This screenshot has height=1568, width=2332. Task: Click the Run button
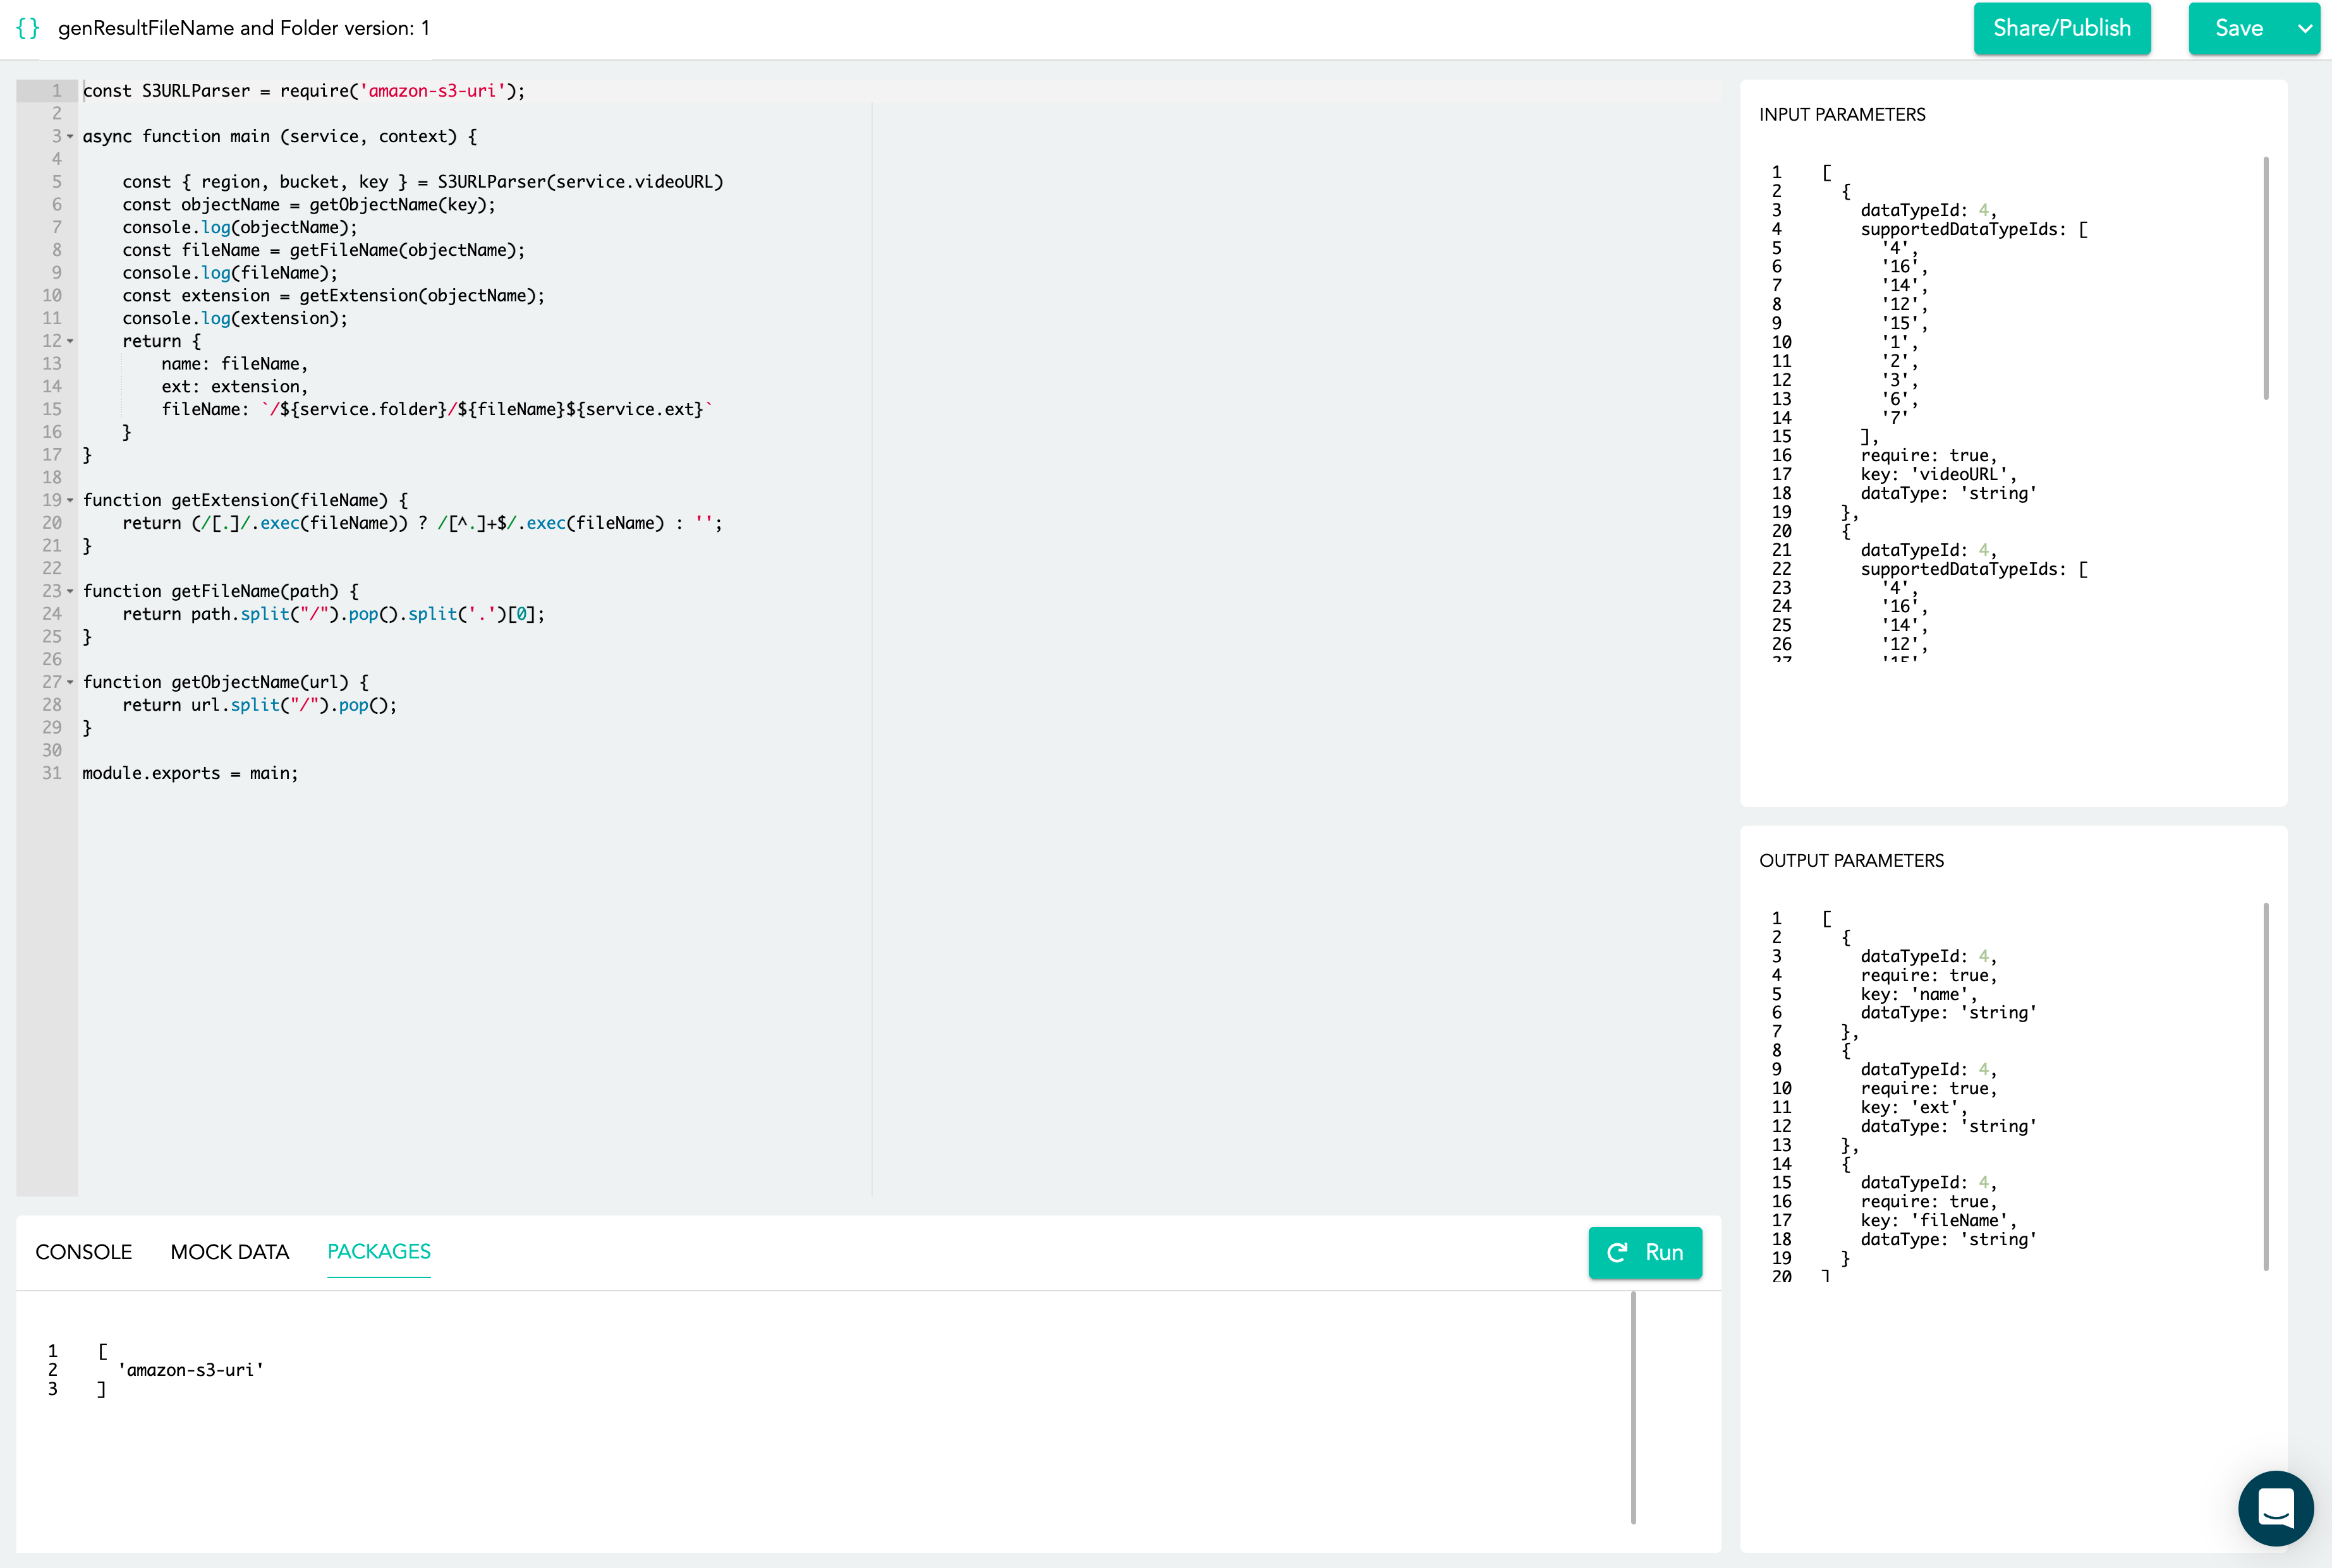pyautogui.click(x=1644, y=1252)
